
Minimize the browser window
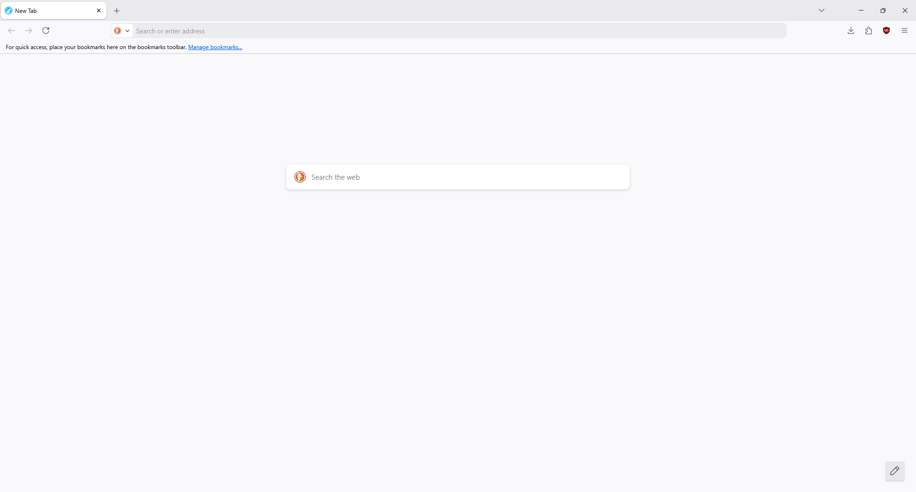tap(861, 10)
